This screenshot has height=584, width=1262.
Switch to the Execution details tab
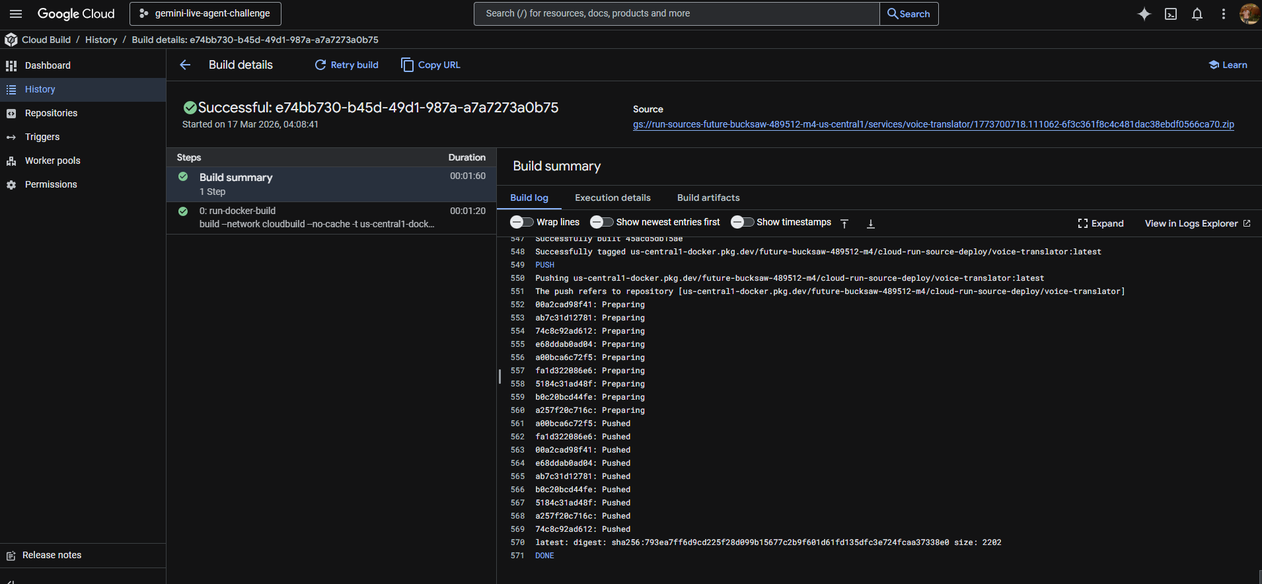612,198
